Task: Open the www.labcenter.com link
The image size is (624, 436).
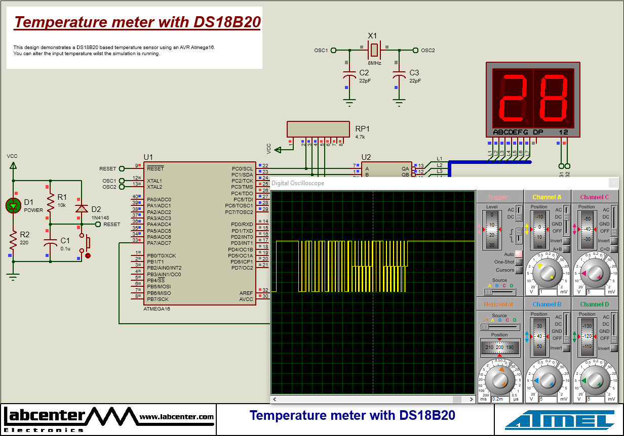Action: click(x=177, y=418)
